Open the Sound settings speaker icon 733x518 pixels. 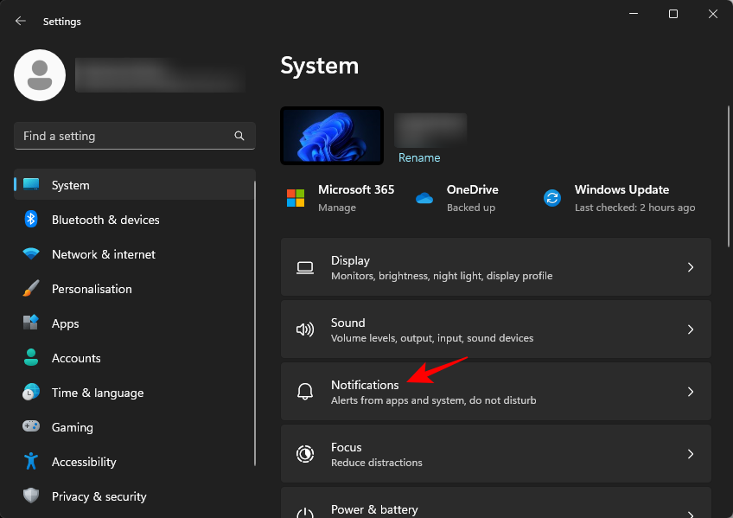click(x=304, y=329)
